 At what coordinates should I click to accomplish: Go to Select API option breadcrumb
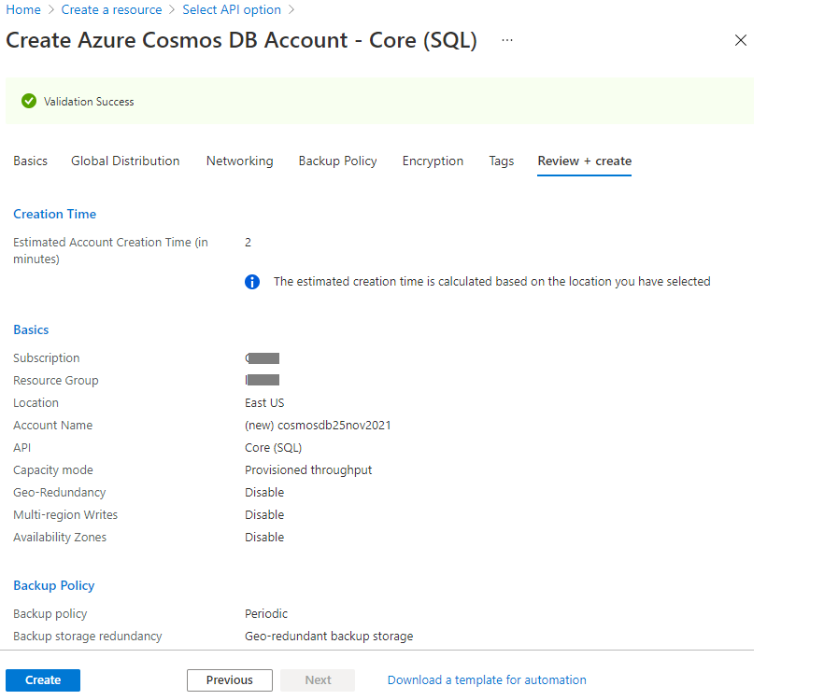pyautogui.click(x=232, y=9)
